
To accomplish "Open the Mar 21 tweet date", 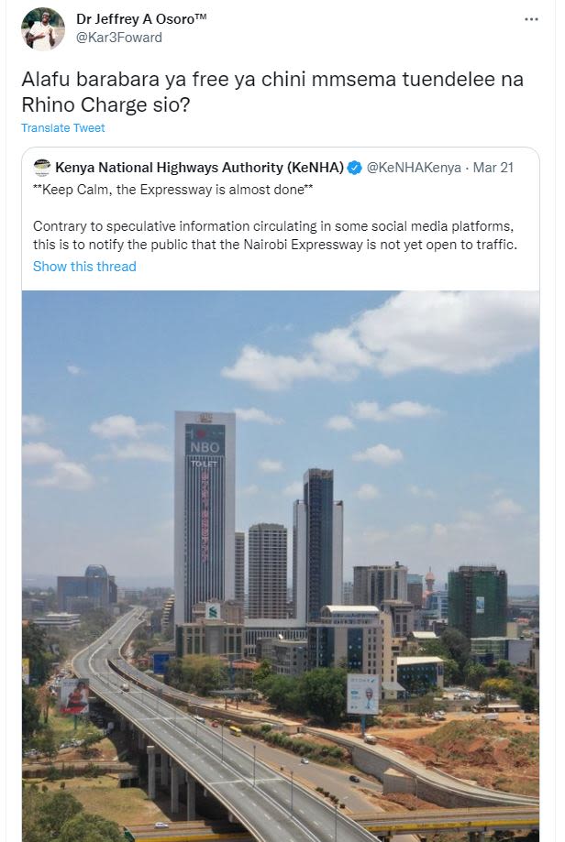I will (493, 168).
